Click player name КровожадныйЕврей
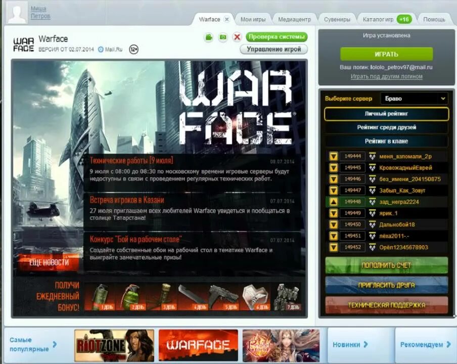457x364 pixels. [406, 168]
